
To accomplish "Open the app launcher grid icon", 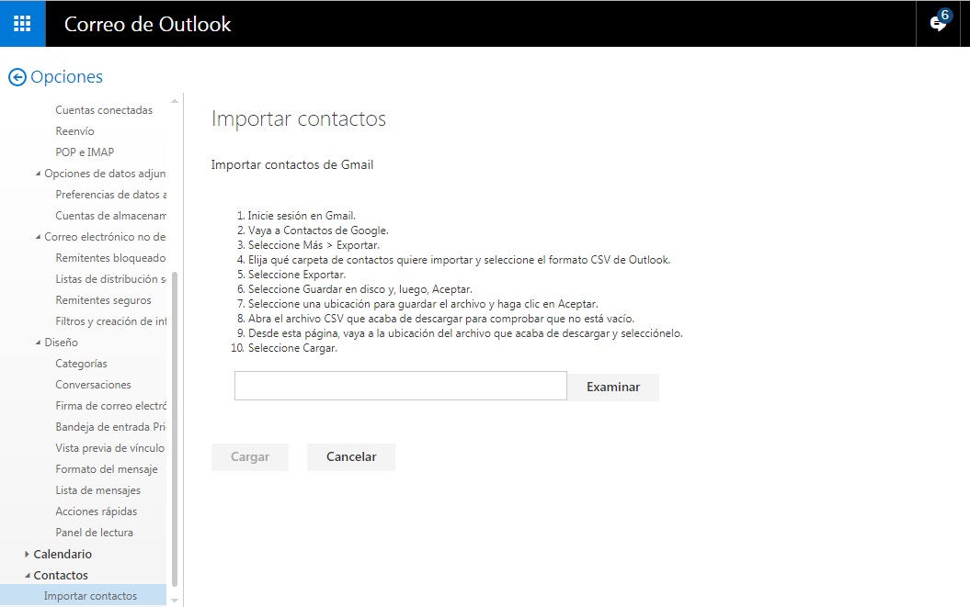I will click(x=21, y=24).
